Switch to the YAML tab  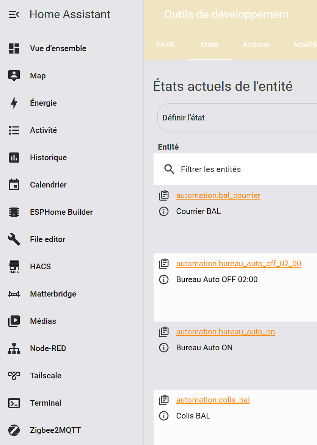[166, 45]
